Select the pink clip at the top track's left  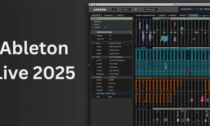(140, 25)
